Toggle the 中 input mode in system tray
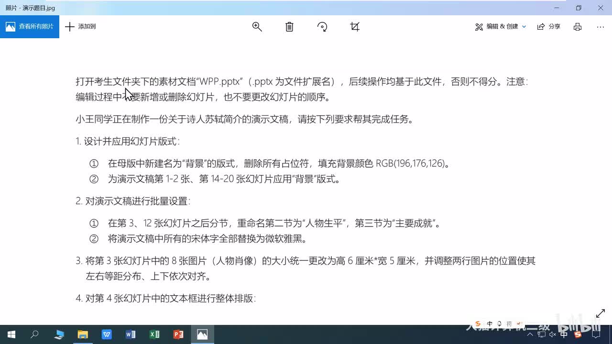This screenshot has width=612, height=344. tap(564, 334)
